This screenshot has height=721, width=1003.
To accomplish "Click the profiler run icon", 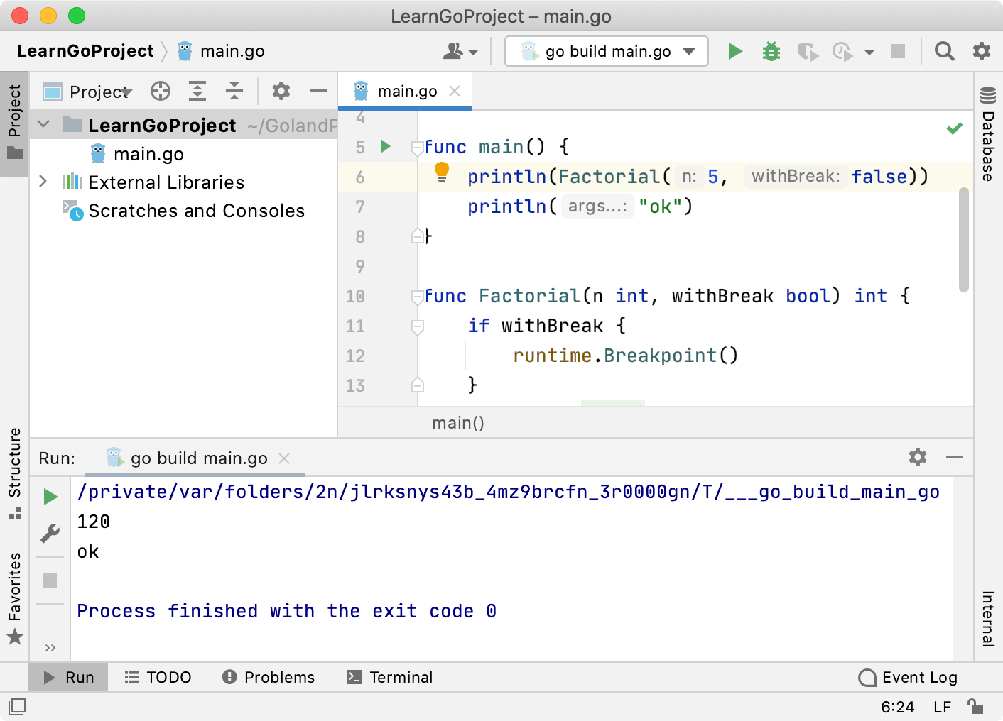I will coord(842,52).
